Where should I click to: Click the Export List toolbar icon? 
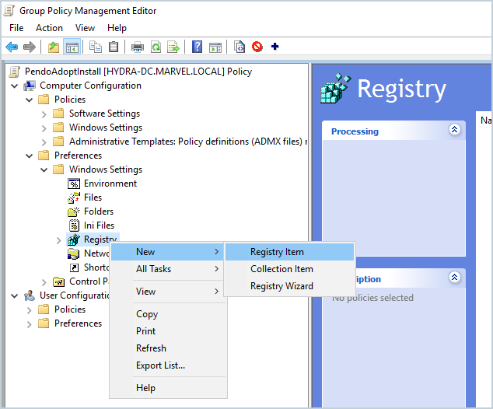click(x=173, y=47)
